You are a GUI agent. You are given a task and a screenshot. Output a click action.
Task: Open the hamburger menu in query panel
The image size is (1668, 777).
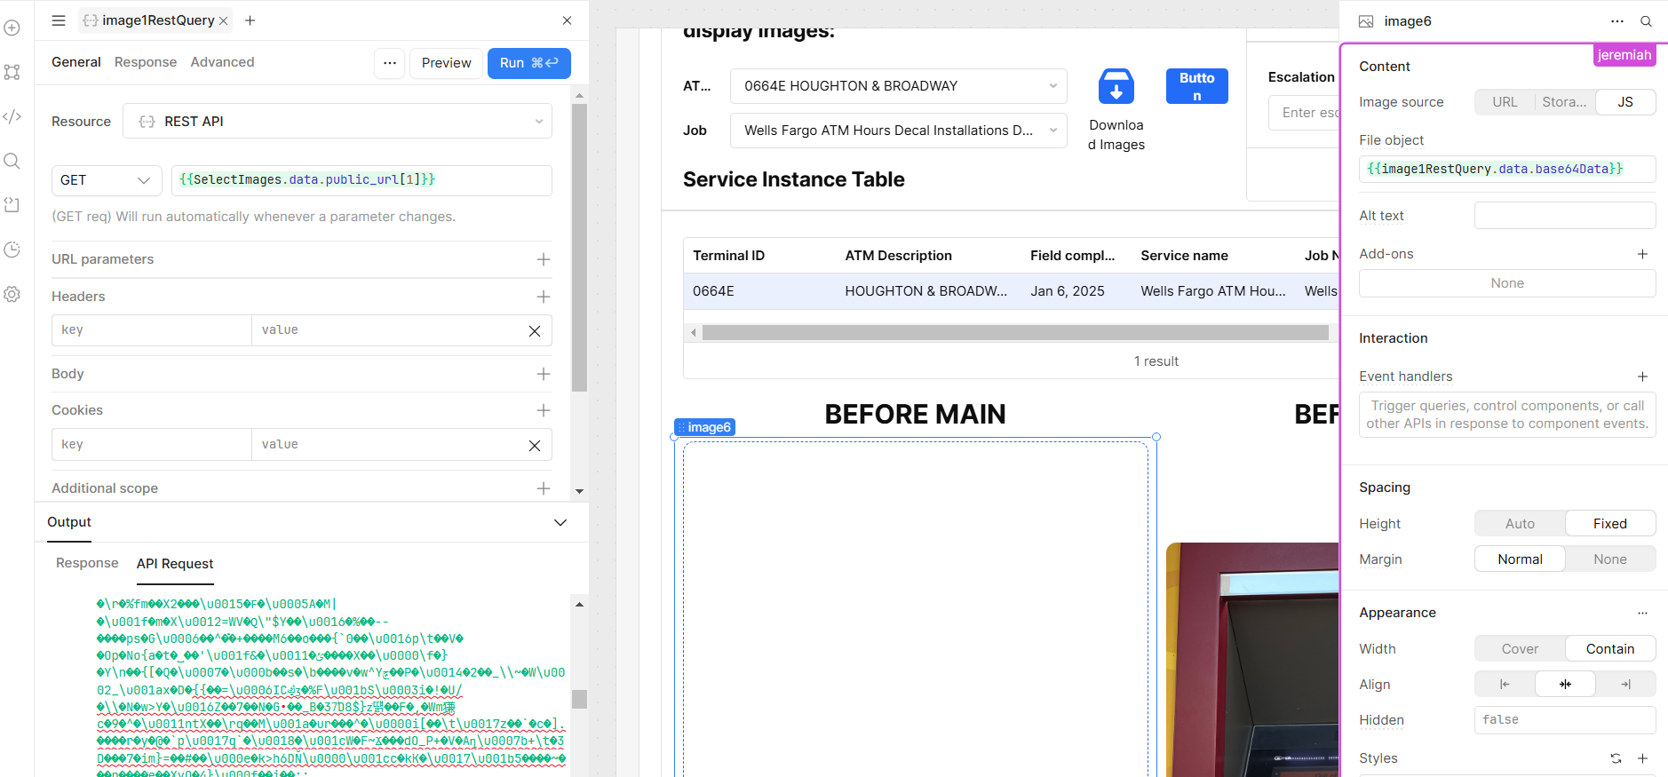tap(59, 20)
